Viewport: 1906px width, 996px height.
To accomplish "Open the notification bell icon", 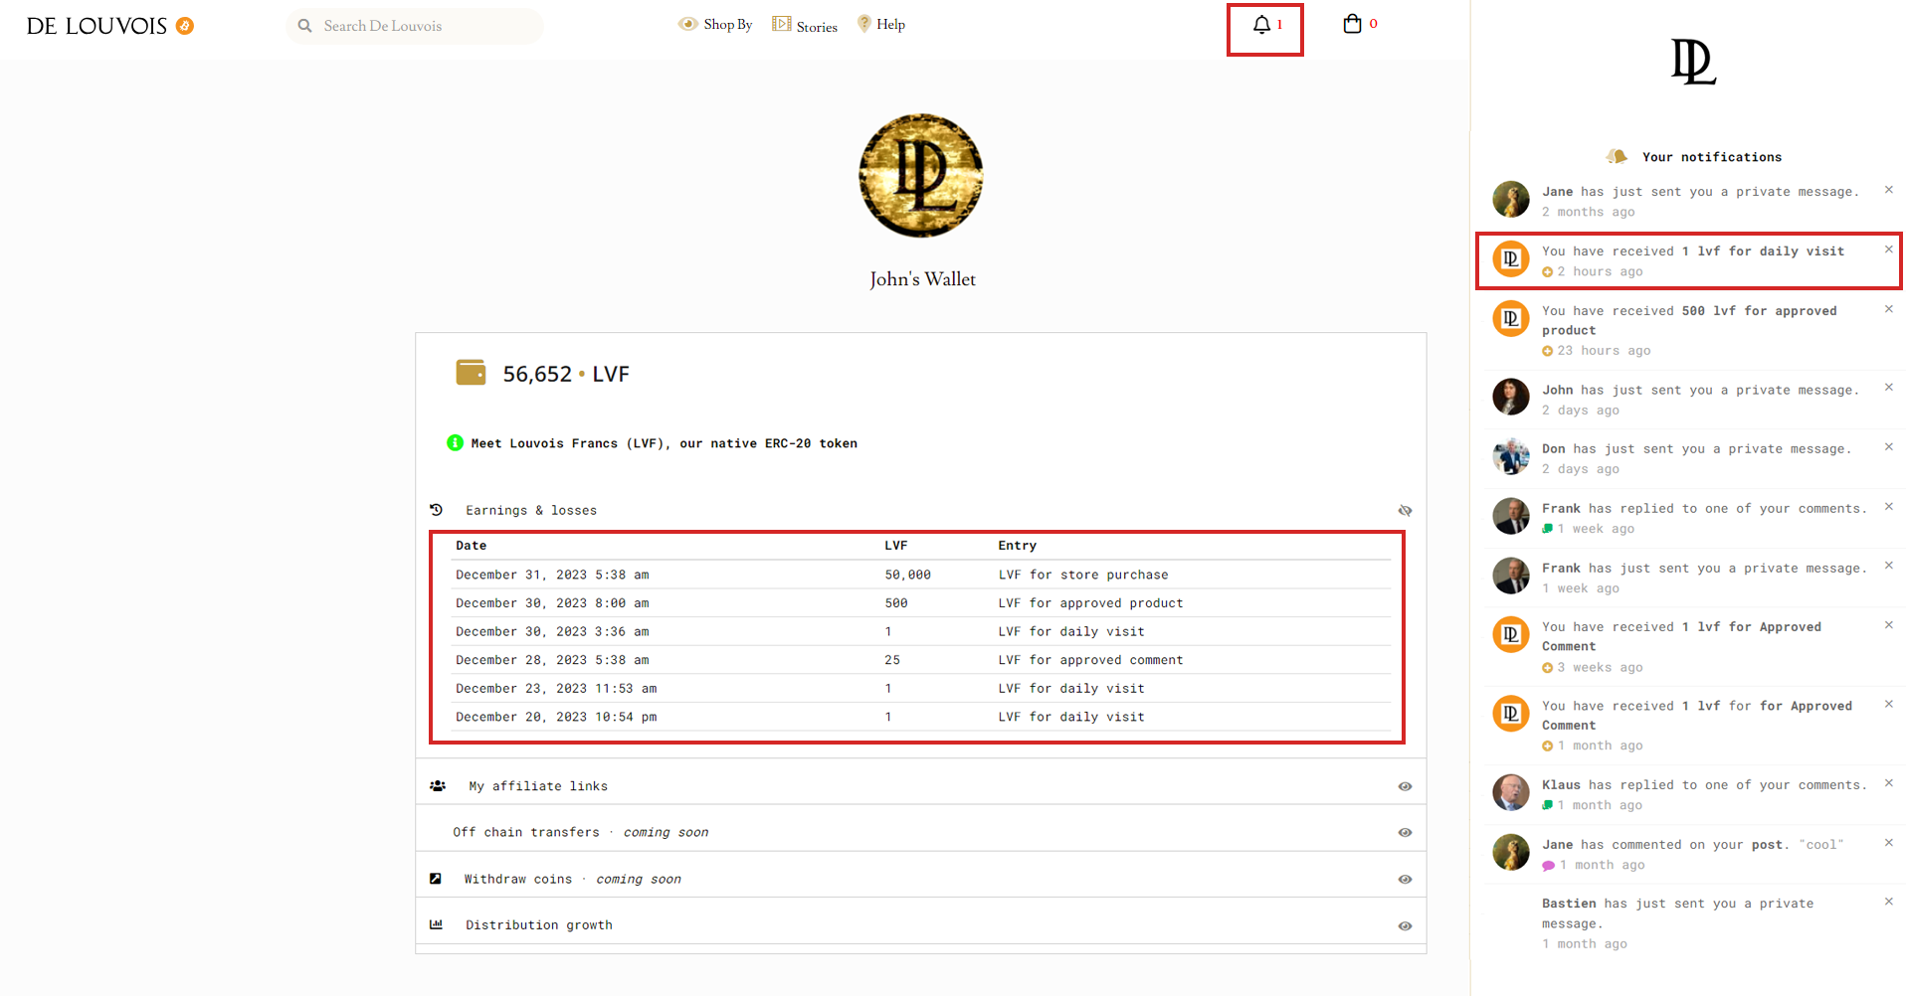I will click(x=1261, y=25).
